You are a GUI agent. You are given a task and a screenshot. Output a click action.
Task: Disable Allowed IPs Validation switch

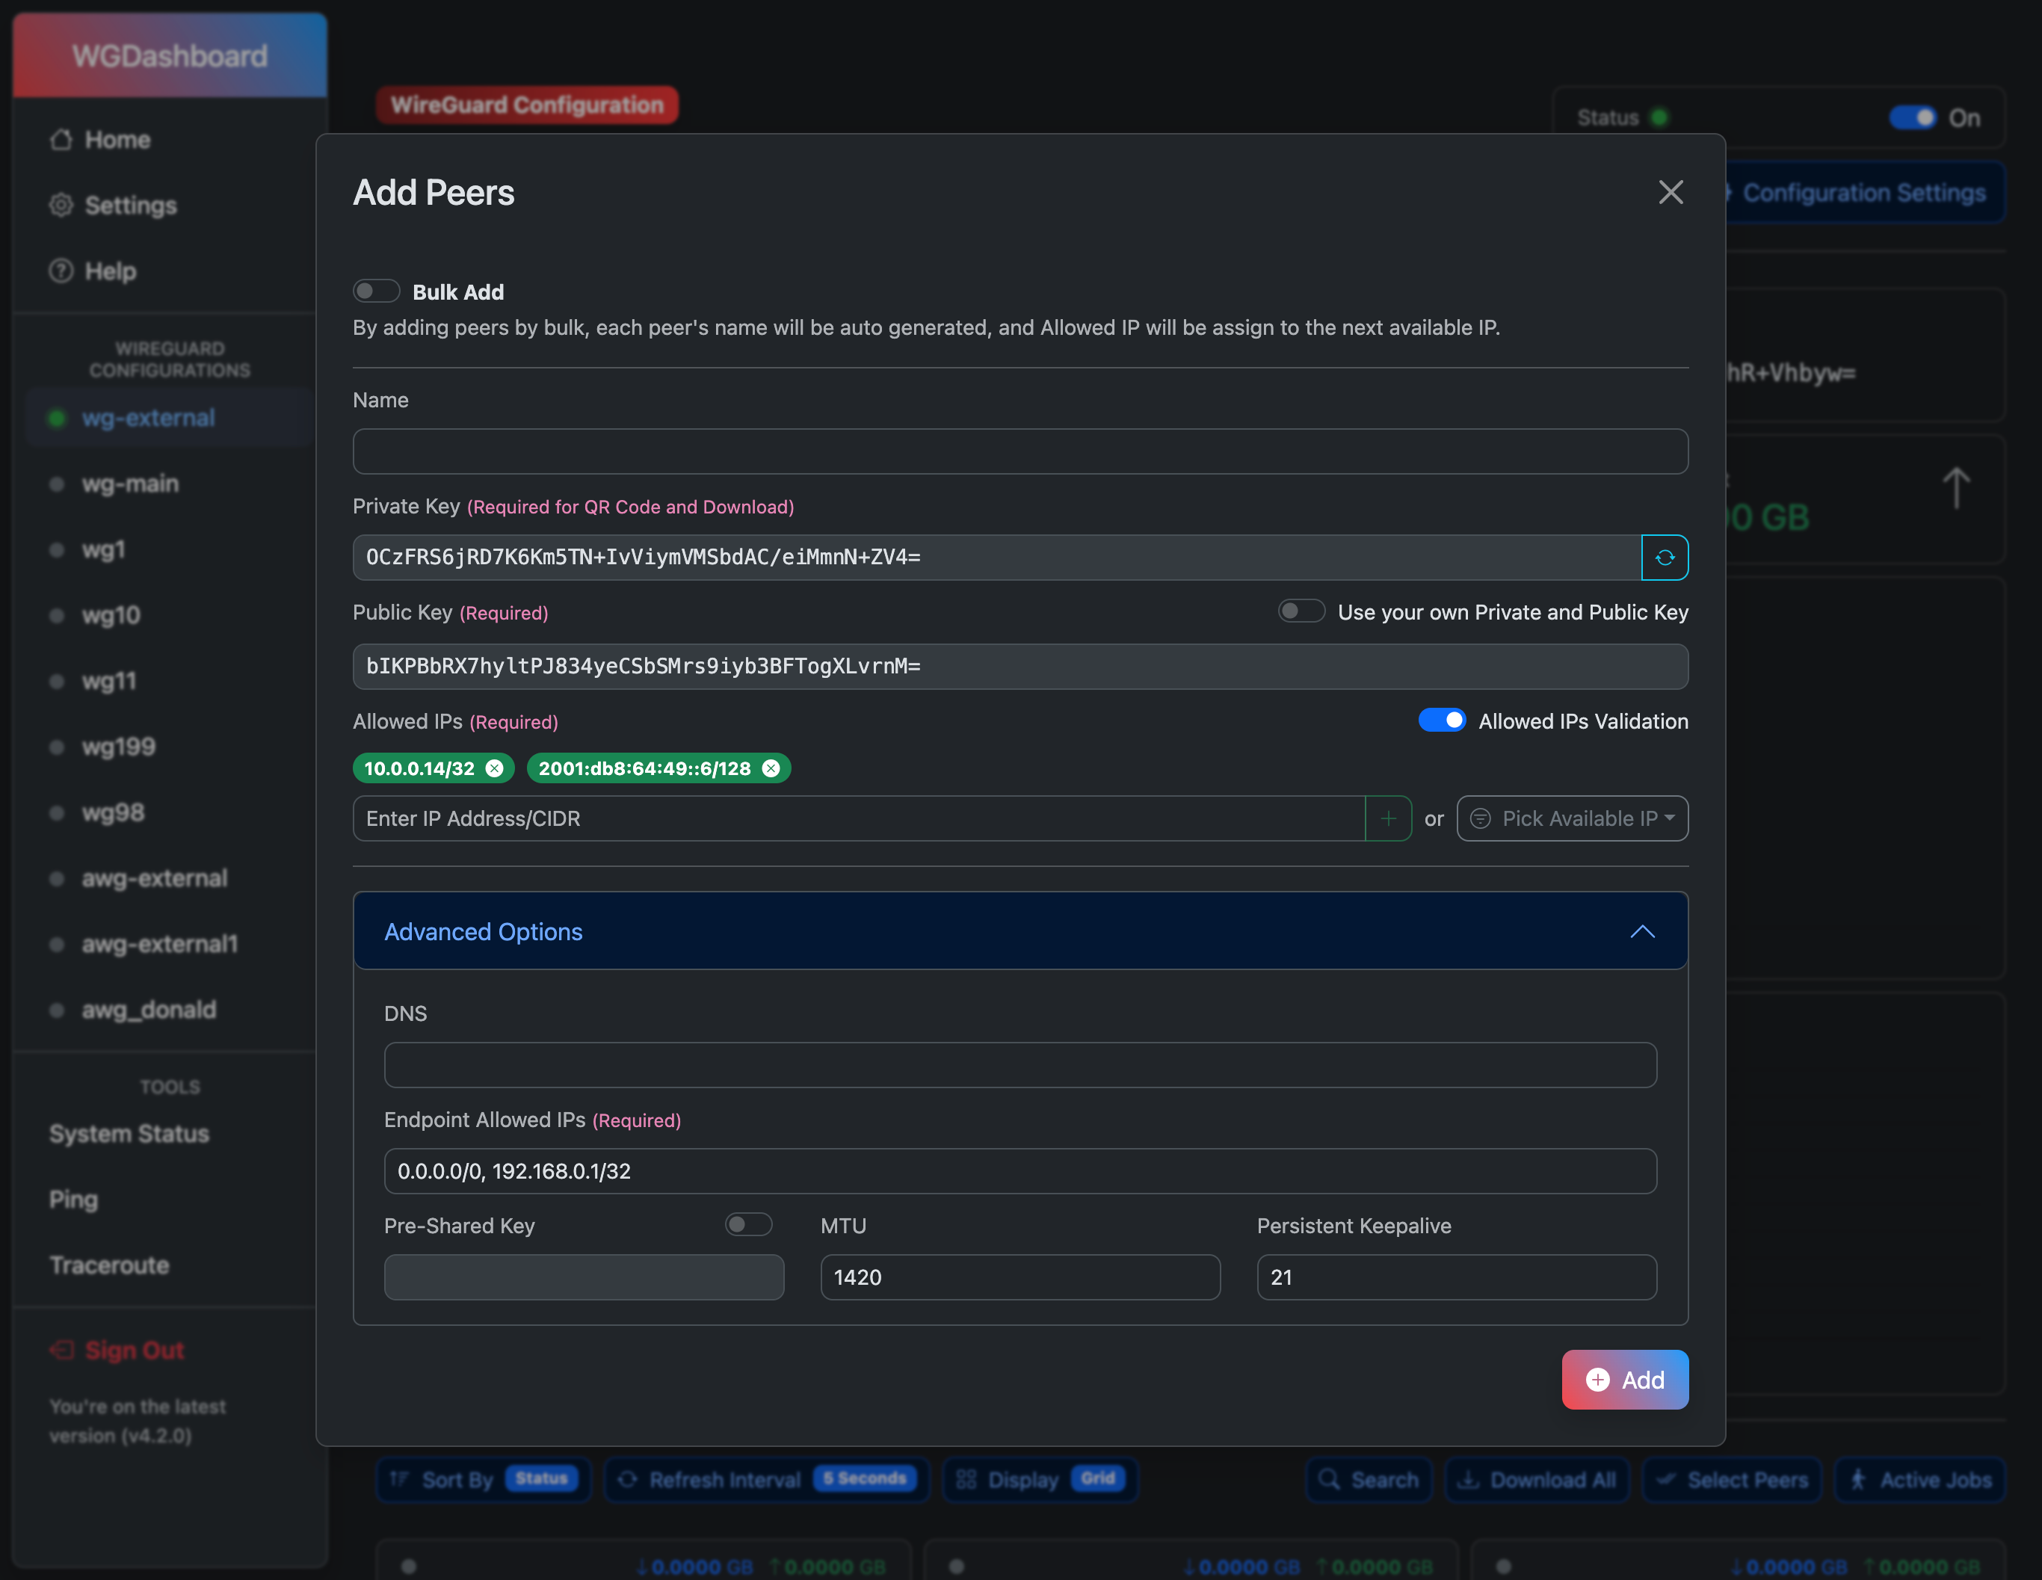1443,720
